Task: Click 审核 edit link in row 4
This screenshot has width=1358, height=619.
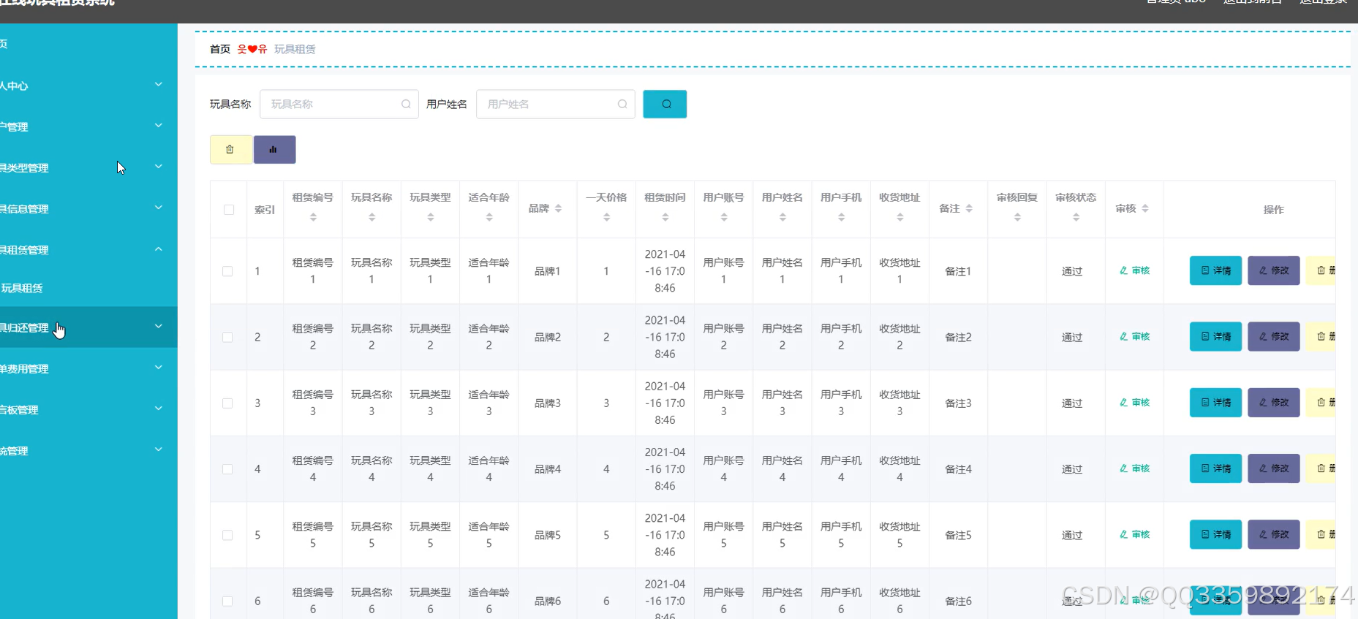Action: pos(1134,468)
